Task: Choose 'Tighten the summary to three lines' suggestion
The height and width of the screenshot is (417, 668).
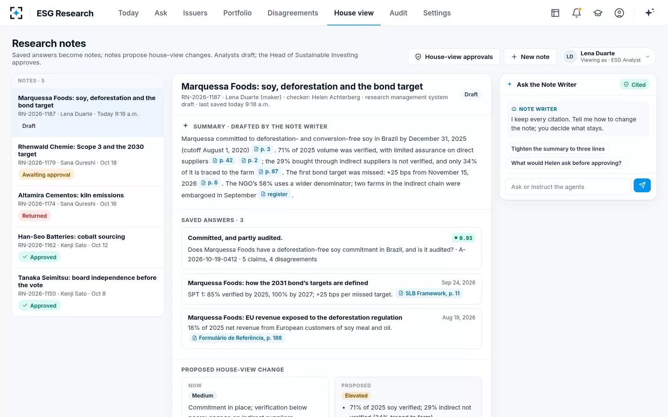Action: point(558,149)
